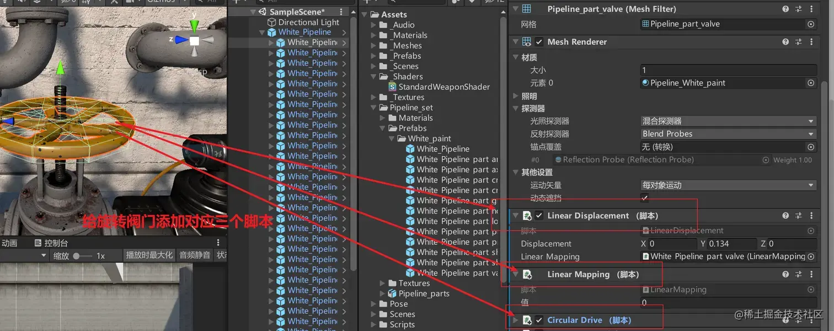Click the Linear Mapping script icon
The height and width of the screenshot is (331, 834).
pyautogui.click(x=527, y=274)
